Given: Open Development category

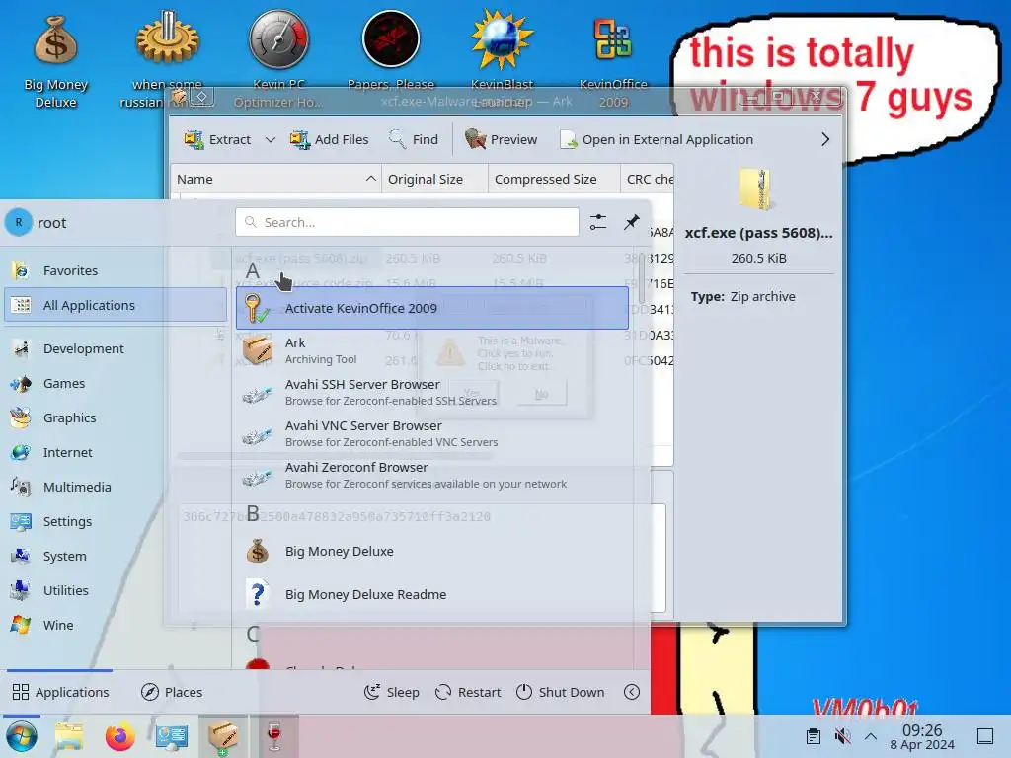Looking at the screenshot, I should (x=115, y=348).
